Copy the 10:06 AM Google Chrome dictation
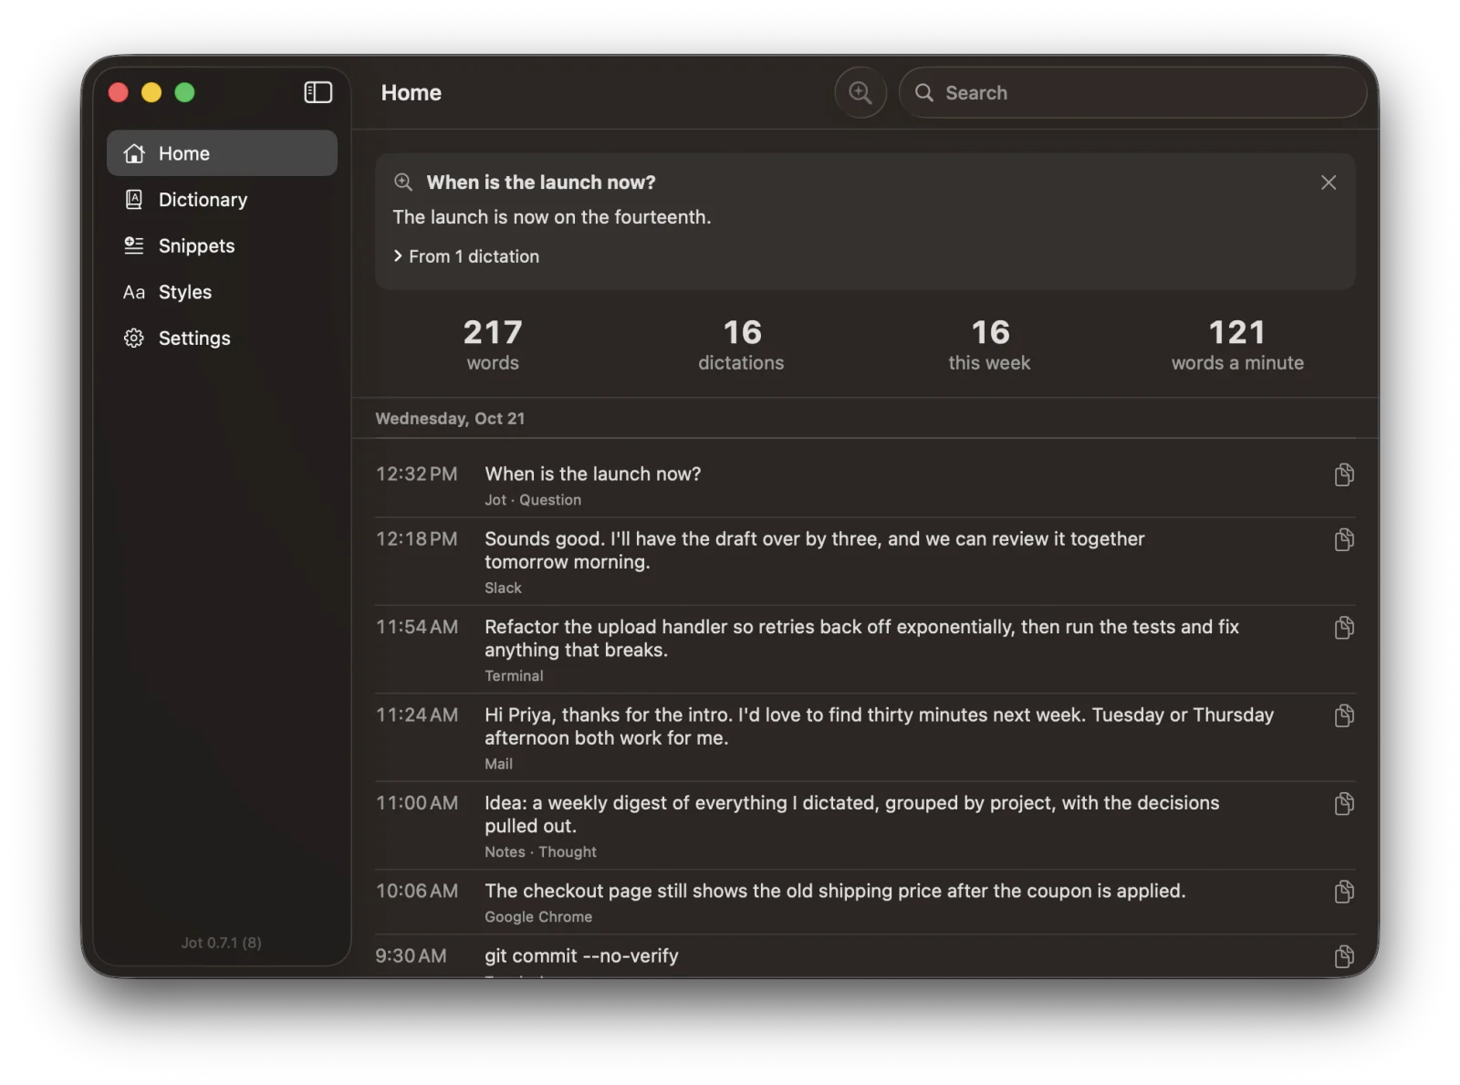The height and width of the screenshot is (1085, 1460). (x=1343, y=892)
